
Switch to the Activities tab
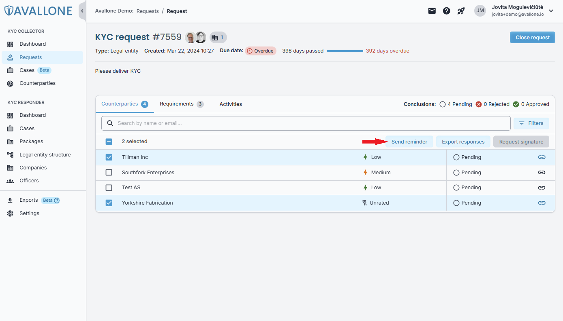point(231,104)
